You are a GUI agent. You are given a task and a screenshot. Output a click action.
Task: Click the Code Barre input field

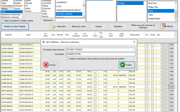[101, 54]
